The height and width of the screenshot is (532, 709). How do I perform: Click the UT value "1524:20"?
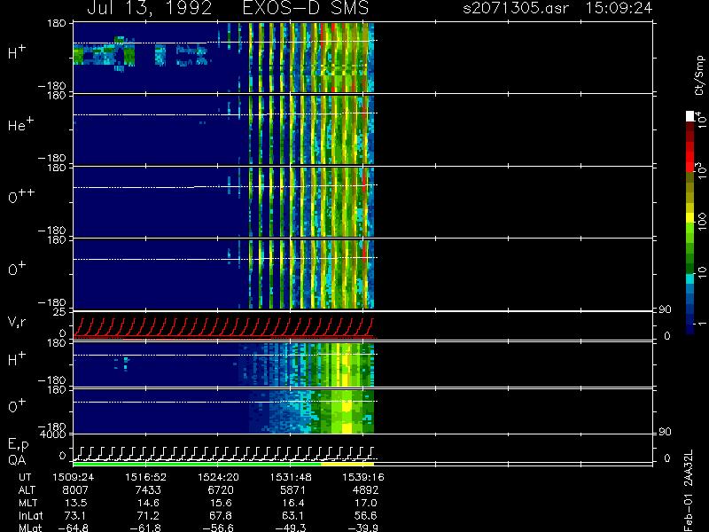point(218,477)
